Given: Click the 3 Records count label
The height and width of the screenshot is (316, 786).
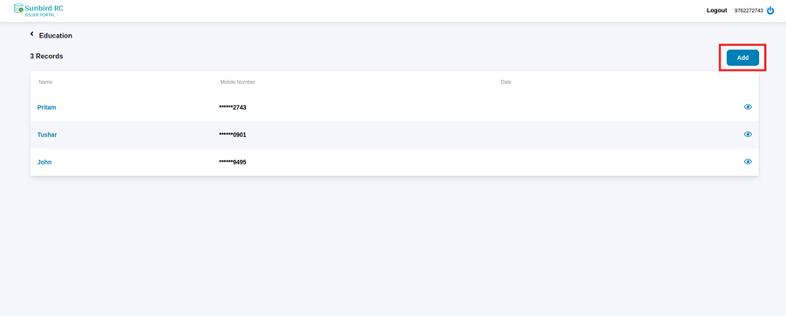Looking at the screenshot, I should [46, 57].
